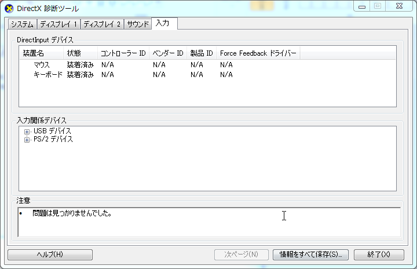Select the マウス device row
This screenshot has height=269, width=417.
click(x=207, y=65)
